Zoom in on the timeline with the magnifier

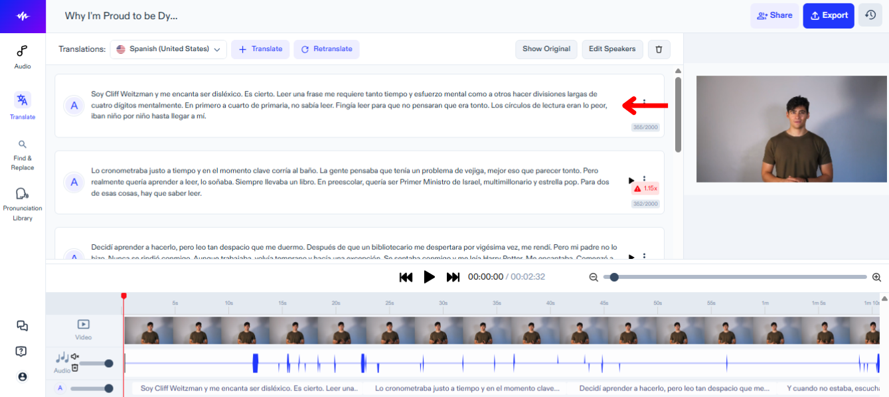point(876,277)
